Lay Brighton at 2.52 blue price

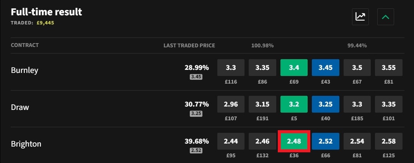click(x=325, y=141)
